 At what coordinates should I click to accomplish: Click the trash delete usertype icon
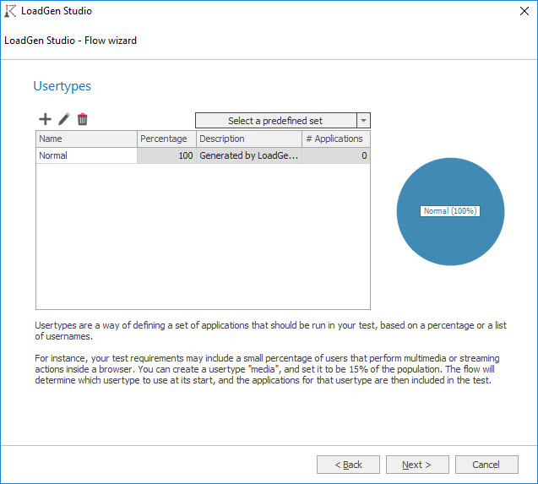[x=82, y=120]
